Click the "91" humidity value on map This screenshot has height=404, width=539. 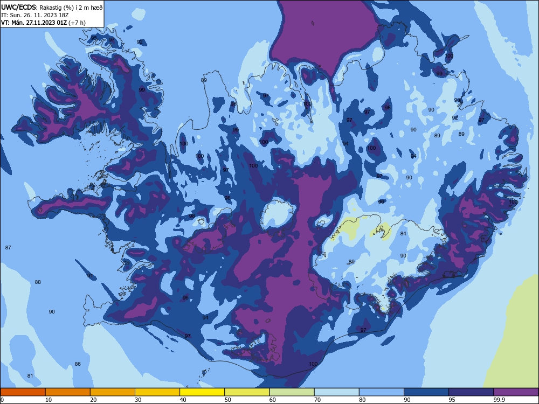click(x=90, y=275)
